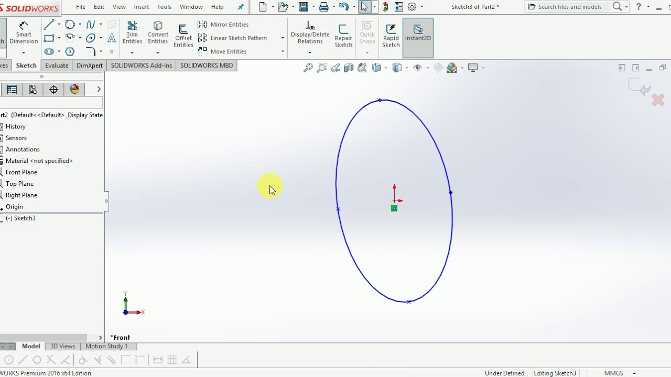Select the Polygon tool
Screen dimensions: 671x377
pyautogui.click(x=70, y=51)
